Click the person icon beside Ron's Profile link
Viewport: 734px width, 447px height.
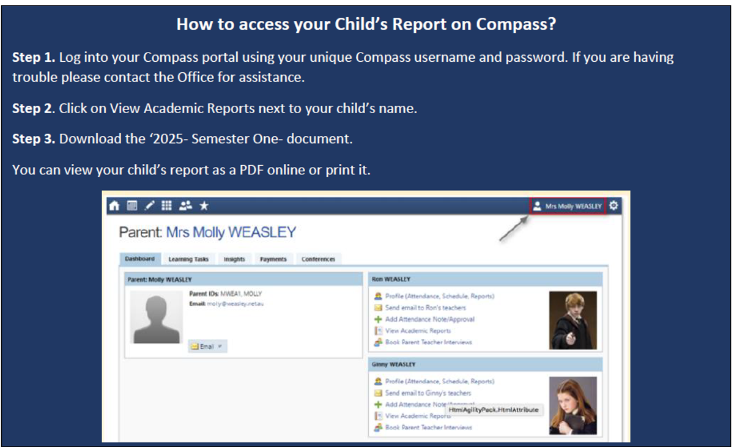378,296
